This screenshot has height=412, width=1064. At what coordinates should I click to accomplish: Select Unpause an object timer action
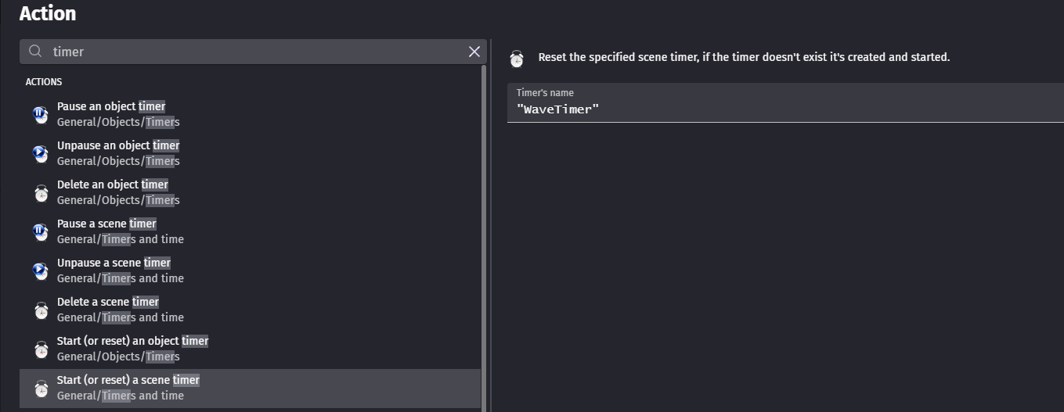[x=118, y=145]
